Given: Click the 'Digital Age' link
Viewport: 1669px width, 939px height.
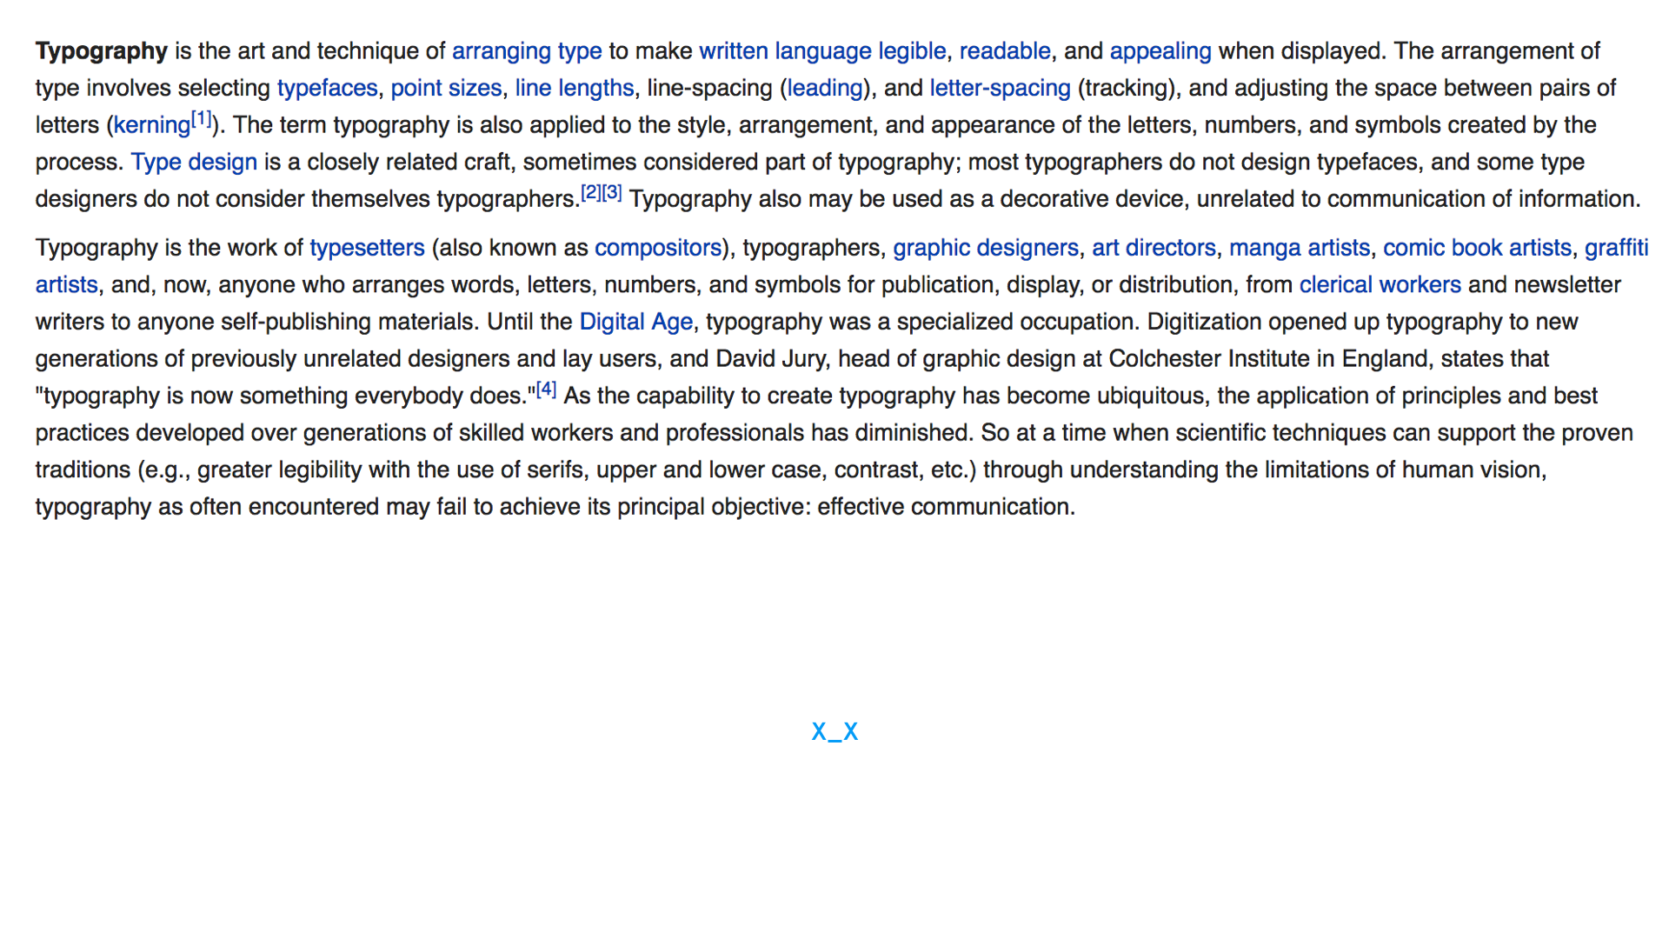Looking at the screenshot, I should pyautogui.click(x=635, y=322).
